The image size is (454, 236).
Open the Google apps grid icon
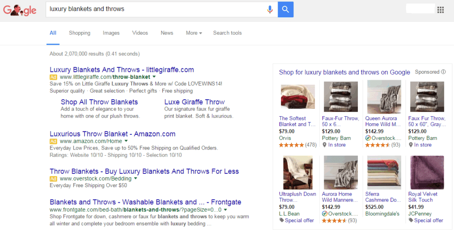[x=440, y=10]
